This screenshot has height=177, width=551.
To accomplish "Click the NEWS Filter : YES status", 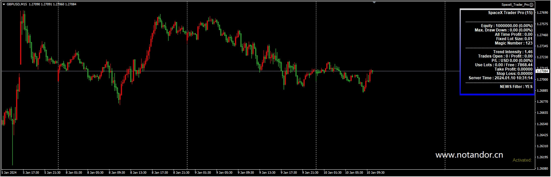I will pos(516,87).
